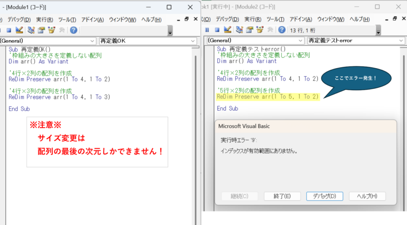Expand 再定義テストerror procedure dropdown in Module2
This screenshot has height=225, width=407.
(401, 41)
